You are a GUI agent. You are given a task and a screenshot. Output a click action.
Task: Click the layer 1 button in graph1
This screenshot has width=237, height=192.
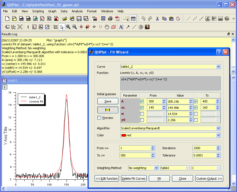(x=4, y=87)
